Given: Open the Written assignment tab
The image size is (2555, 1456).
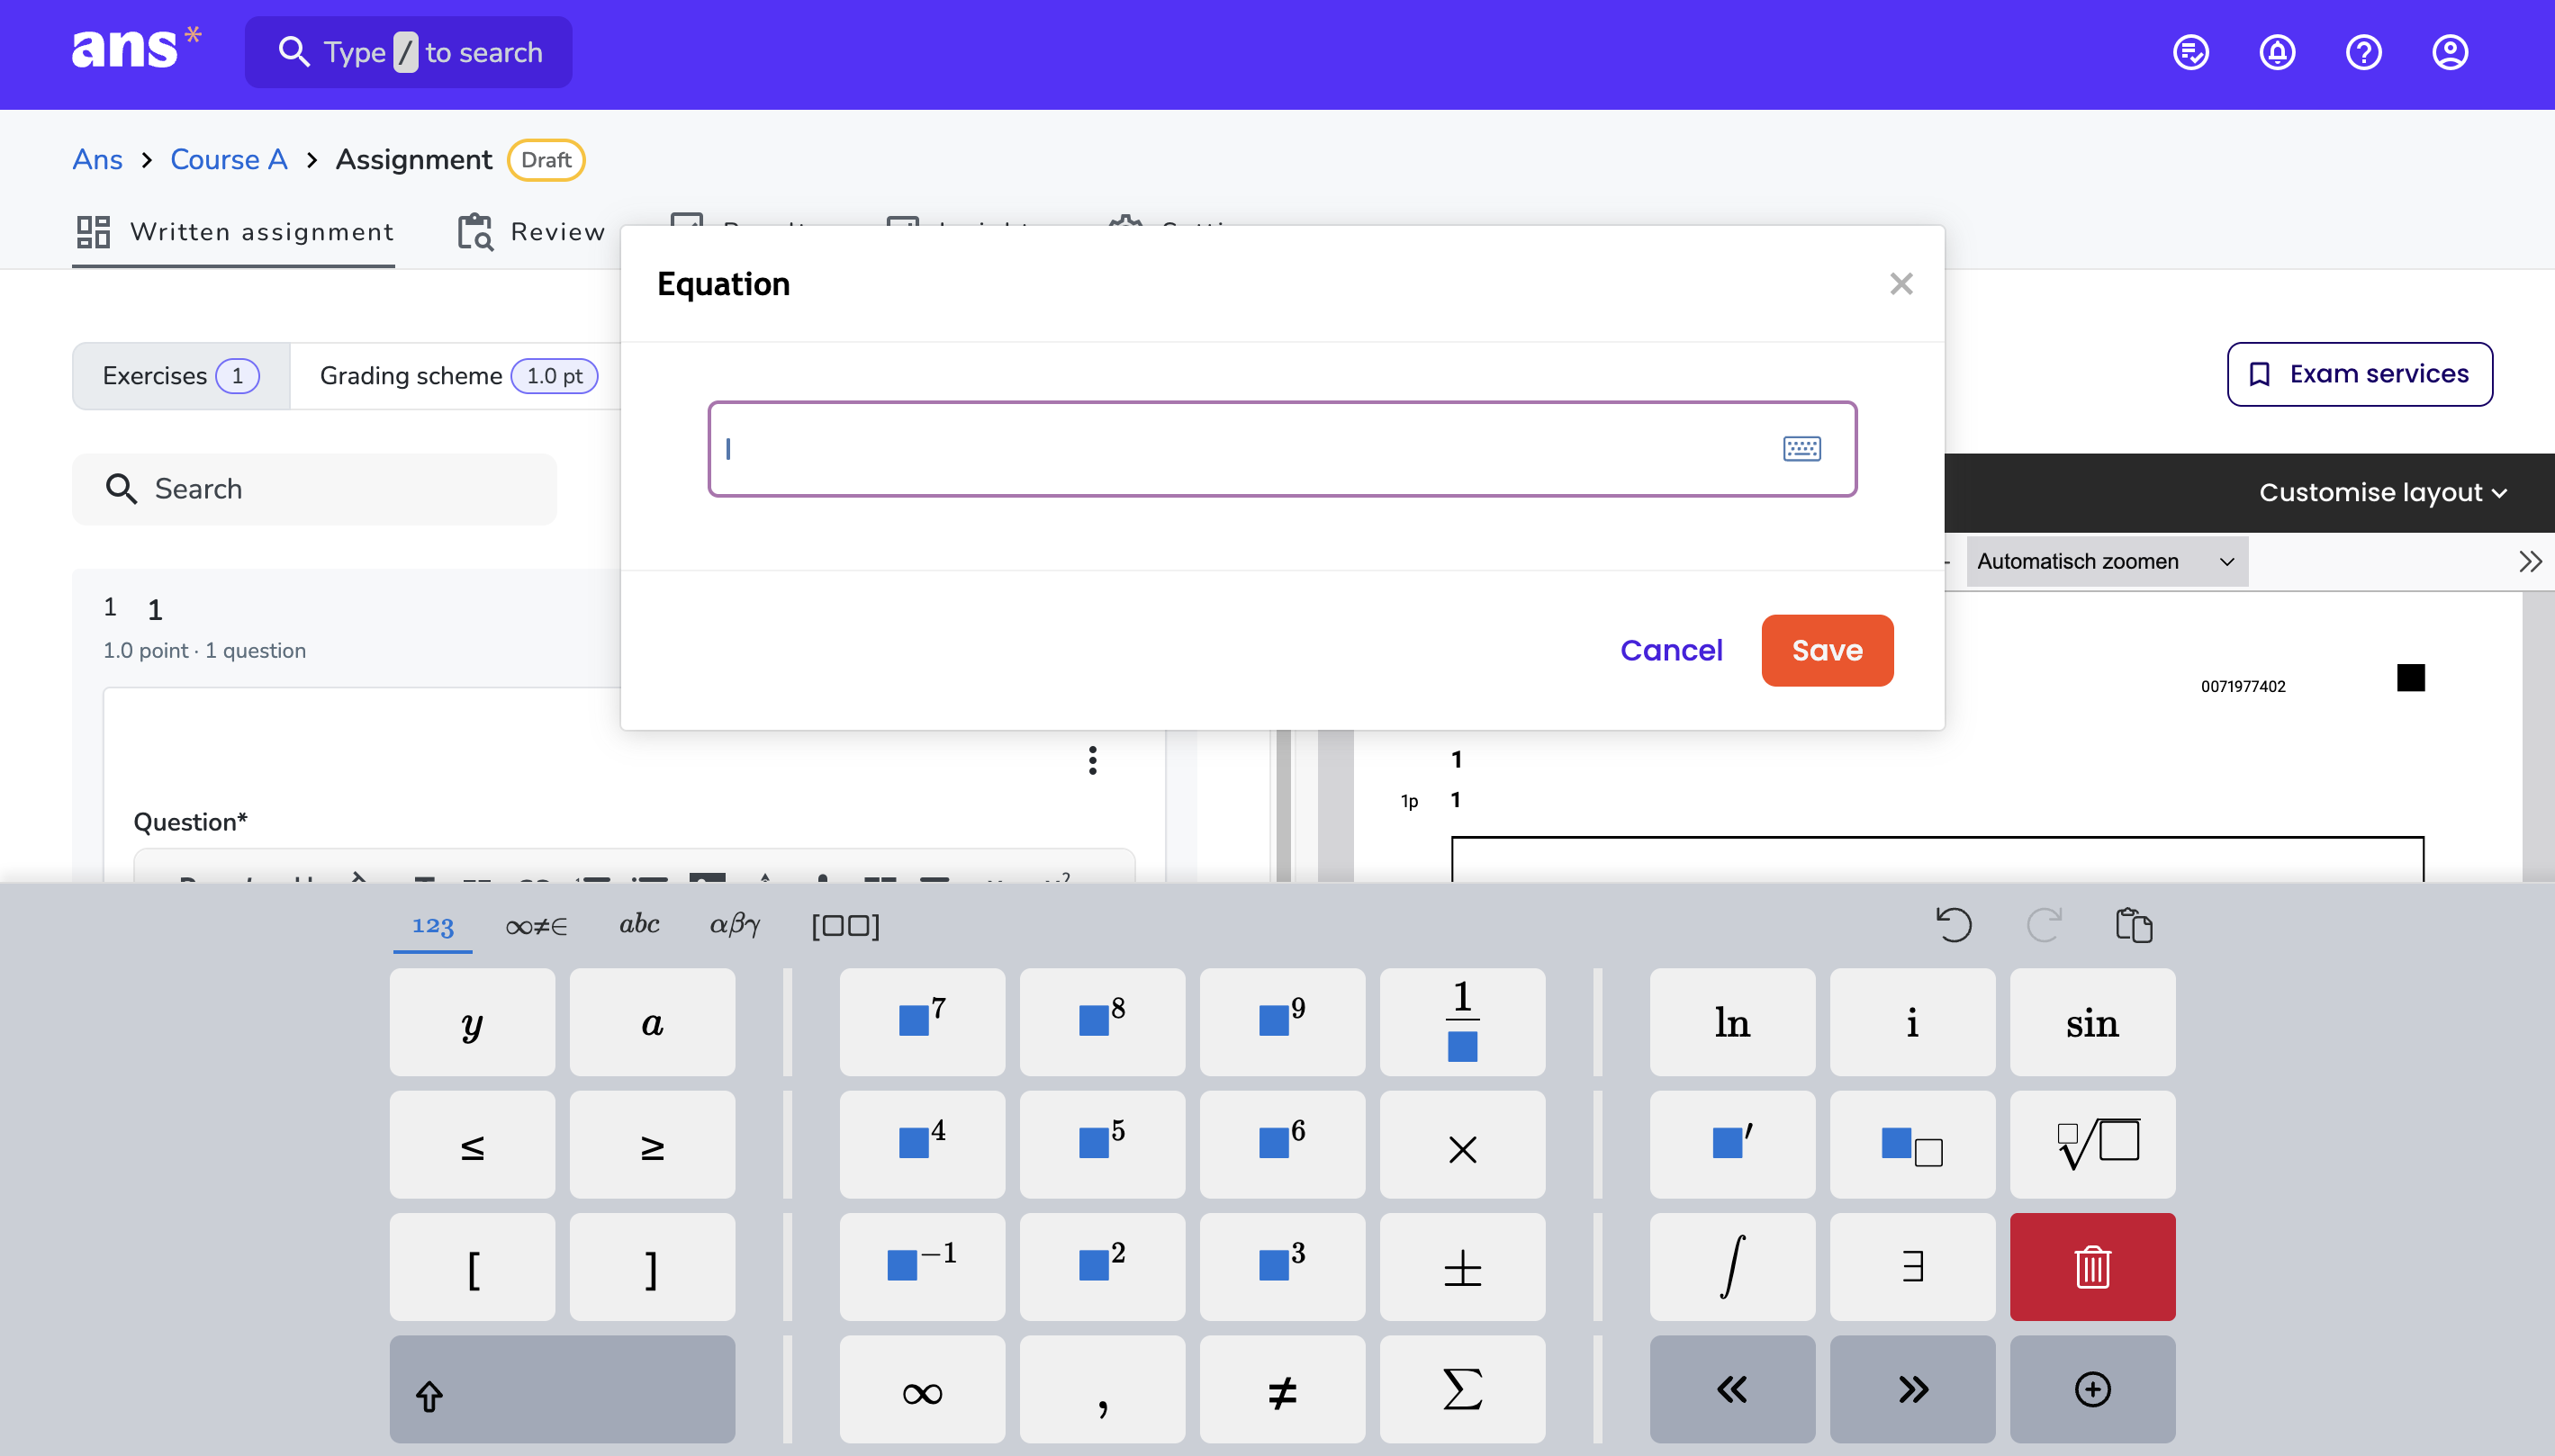Looking at the screenshot, I should pos(234,232).
